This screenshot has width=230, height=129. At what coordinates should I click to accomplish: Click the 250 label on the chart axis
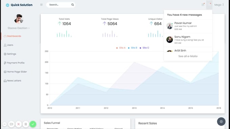click(x=46, y=51)
